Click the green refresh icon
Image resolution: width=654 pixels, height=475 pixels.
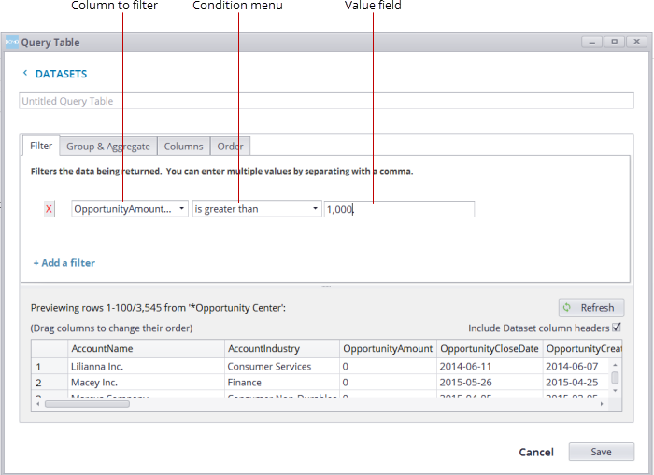coord(567,308)
